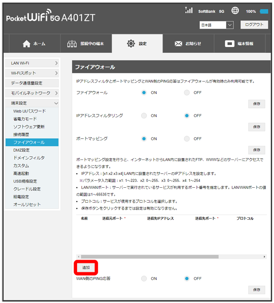Save the port mapping setting
Image resolution: width=274 pixels, height=303 pixels.
pos(256,150)
